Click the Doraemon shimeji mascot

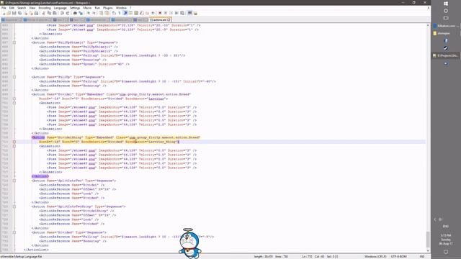click(x=189, y=243)
